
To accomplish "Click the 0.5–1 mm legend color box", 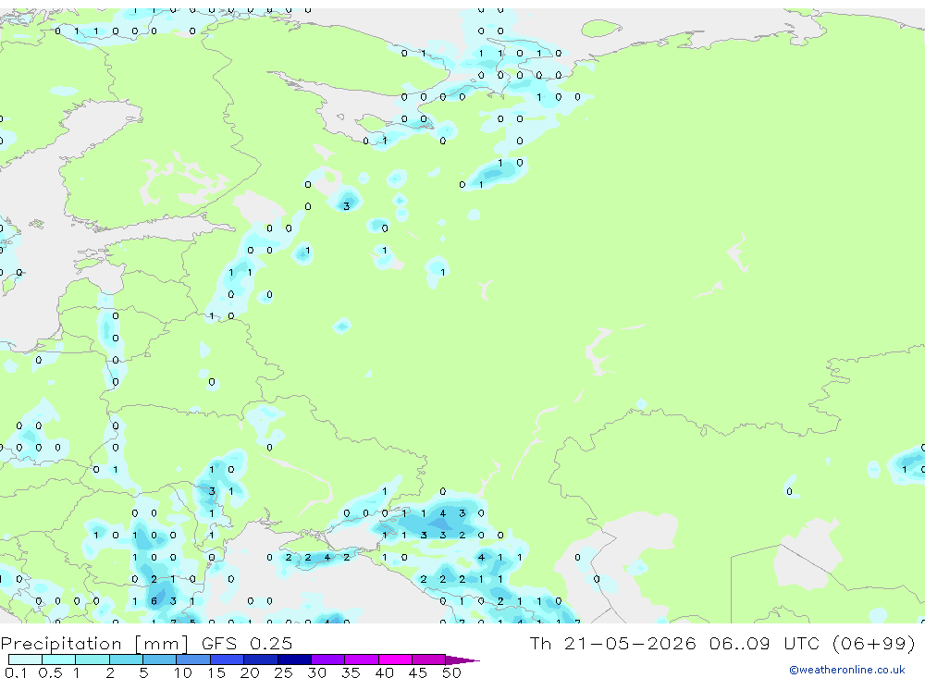I will [x=59, y=660].
